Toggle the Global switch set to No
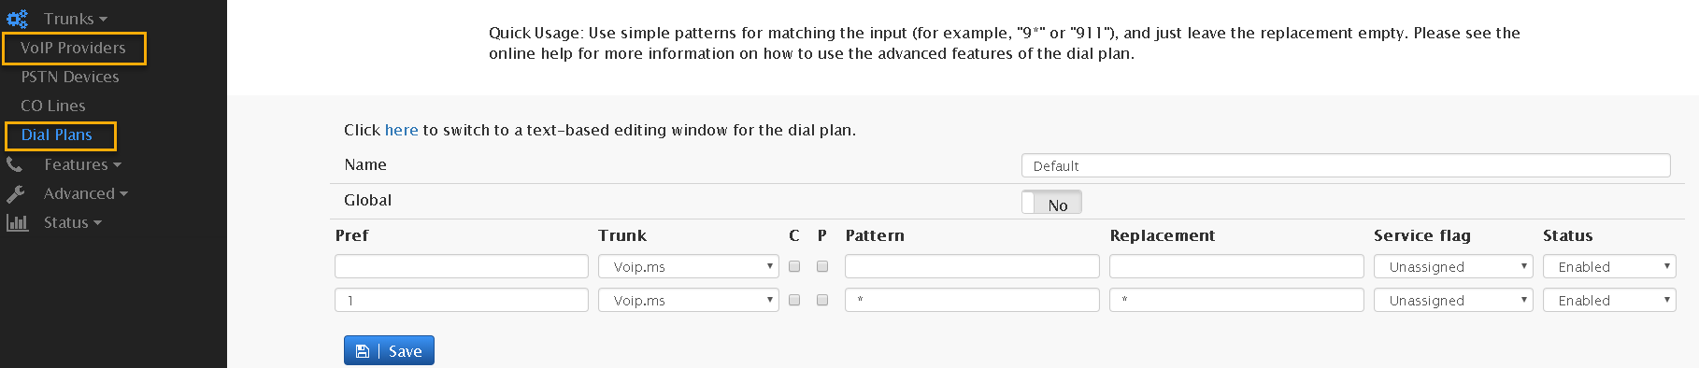Screen dimensions: 1699x368 [1051, 203]
